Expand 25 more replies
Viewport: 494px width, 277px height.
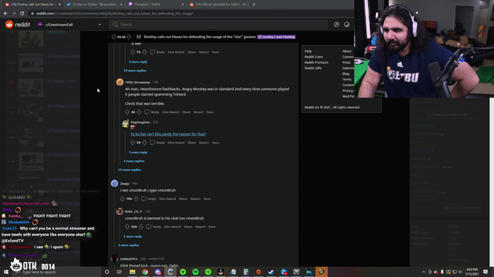[x=130, y=170]
